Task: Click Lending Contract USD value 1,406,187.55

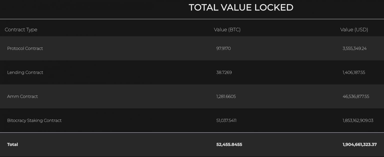Action: tap(354, 72)
